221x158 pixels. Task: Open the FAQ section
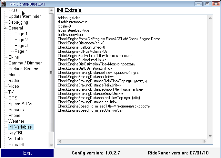coord(13,10)
